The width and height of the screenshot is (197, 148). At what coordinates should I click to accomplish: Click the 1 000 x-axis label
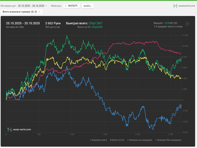[x=72, y=134]
